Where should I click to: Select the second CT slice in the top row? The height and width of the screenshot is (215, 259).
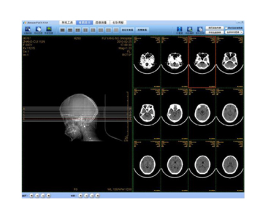click(174, 62)
